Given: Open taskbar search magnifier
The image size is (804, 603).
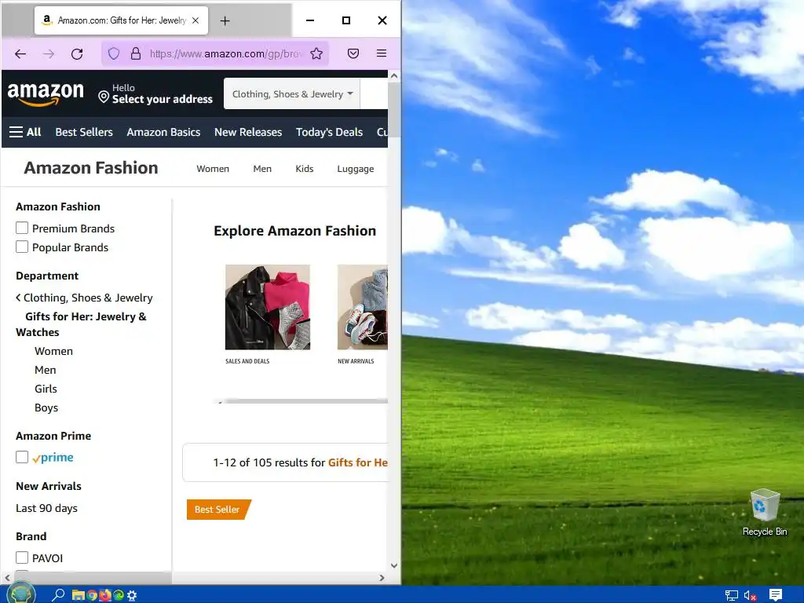Looking at the screenshot, I should (58, 595).
